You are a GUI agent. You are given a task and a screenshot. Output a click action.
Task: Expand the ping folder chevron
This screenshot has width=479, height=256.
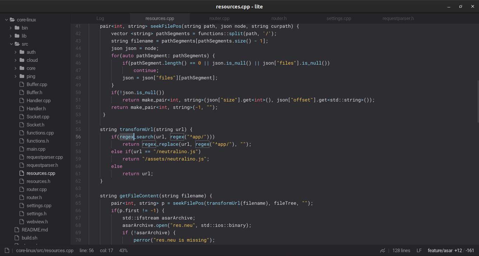coord(16,76)
